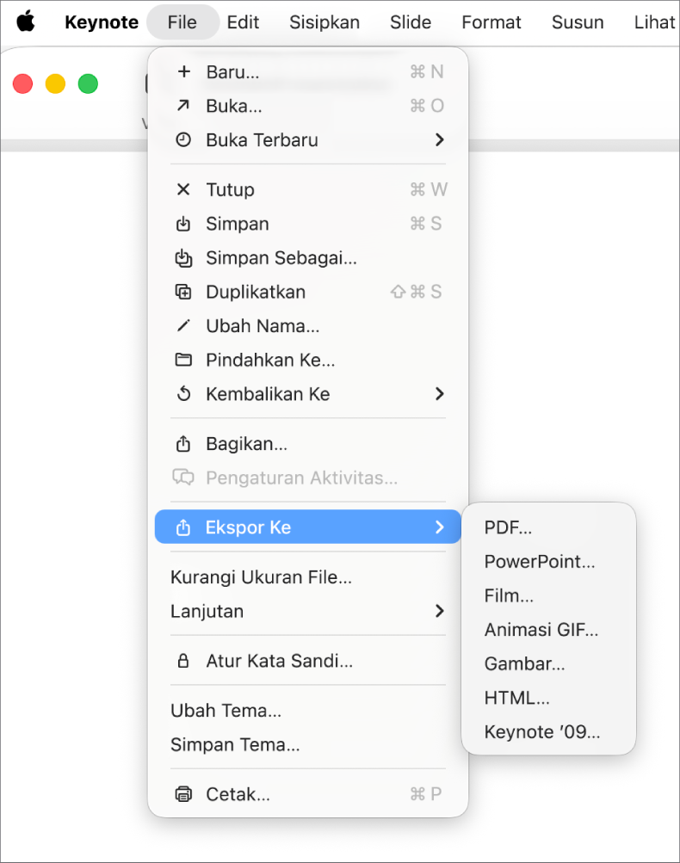Close the open File menu
This screenshot has height=863, width=680.
point(182,22)
